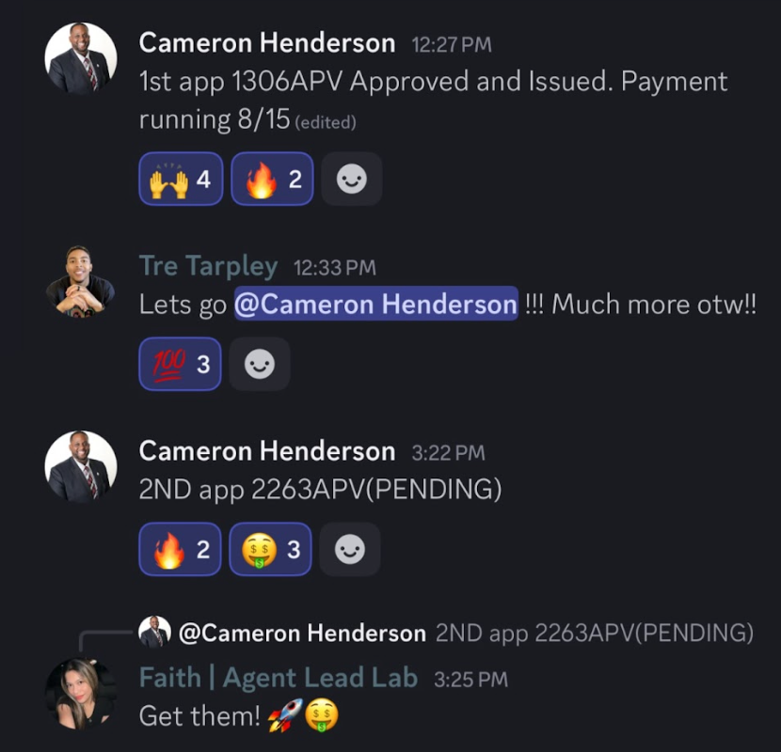Toggle the 100 reaction on Tre's message
Screen dimensions: 781x752
point(181,364)
